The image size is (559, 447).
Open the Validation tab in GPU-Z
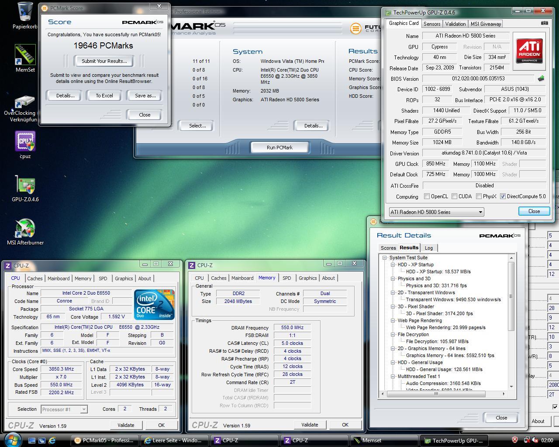click(455, 24)
